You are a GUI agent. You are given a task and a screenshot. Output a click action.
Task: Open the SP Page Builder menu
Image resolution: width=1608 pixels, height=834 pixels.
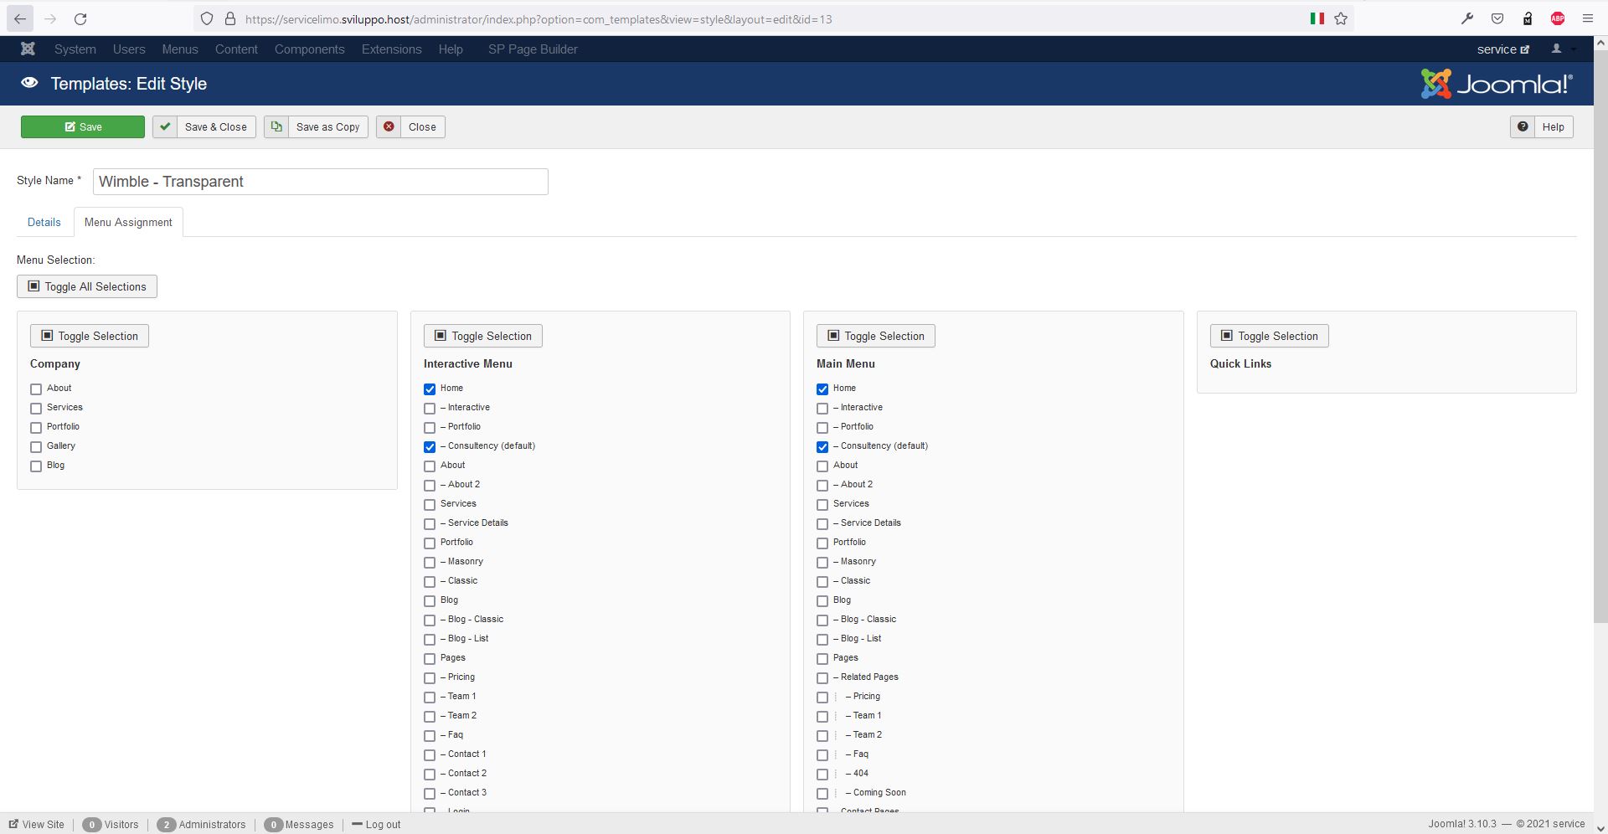click(x=533, y=49)
